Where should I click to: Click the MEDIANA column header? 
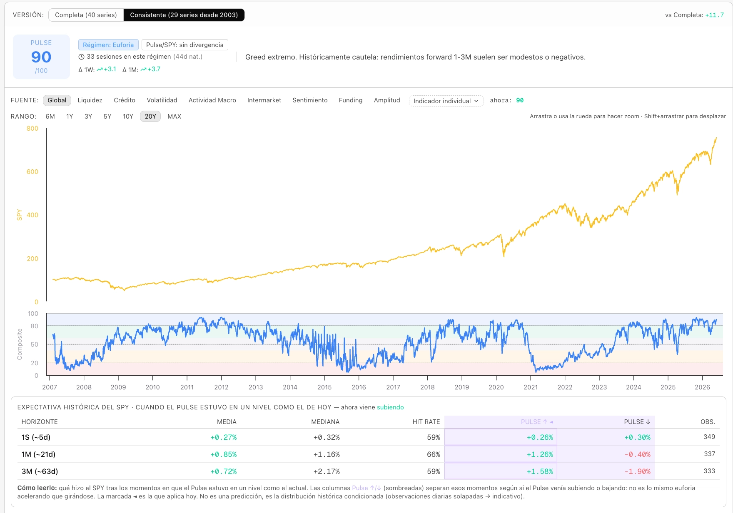(325, 422)
